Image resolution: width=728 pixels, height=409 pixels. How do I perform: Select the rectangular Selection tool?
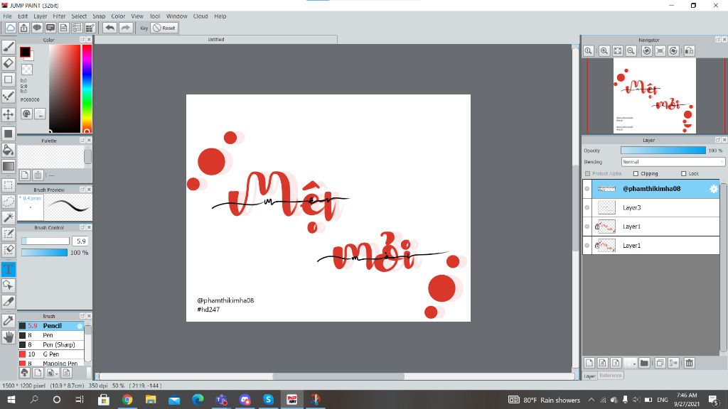(9, 185)
